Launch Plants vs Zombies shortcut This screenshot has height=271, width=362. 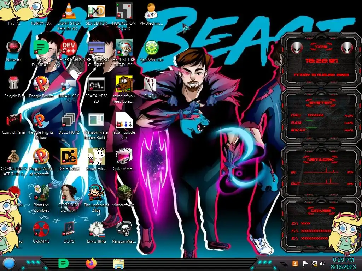click(41, 193)
